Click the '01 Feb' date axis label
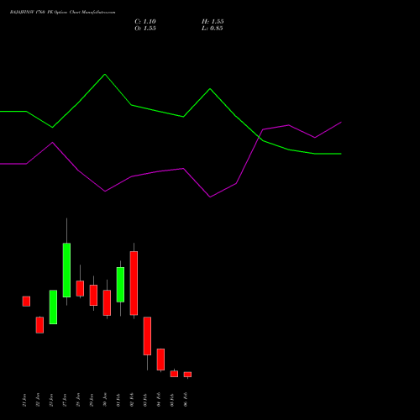This screenshot has height=420, width=420. pos(118,400)
